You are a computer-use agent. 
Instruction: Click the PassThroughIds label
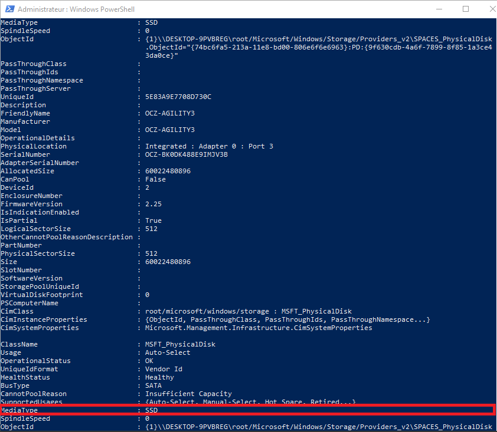[x=30, y=72]
